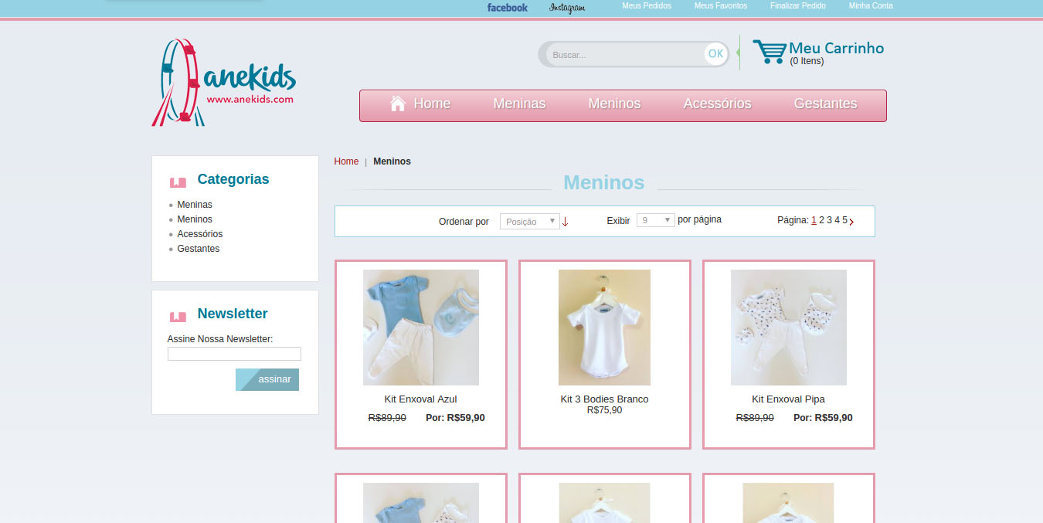Open the Meus Pedidos link
This screenshot has height=523, width=1043.
coord(647,6)
